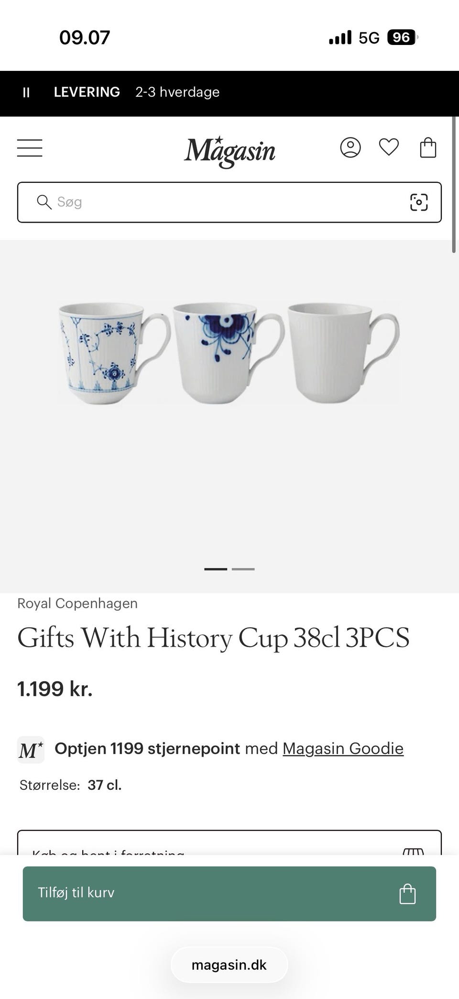Open the shopping bag in header

(428, 147)
